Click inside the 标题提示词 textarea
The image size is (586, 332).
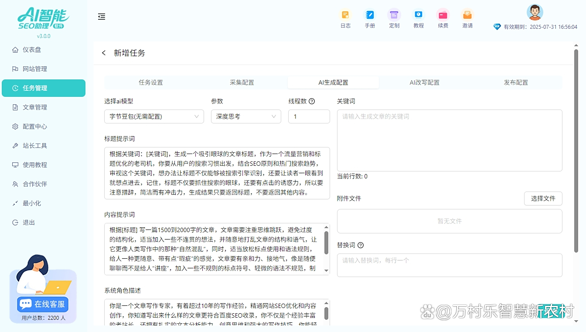[217, 173]
